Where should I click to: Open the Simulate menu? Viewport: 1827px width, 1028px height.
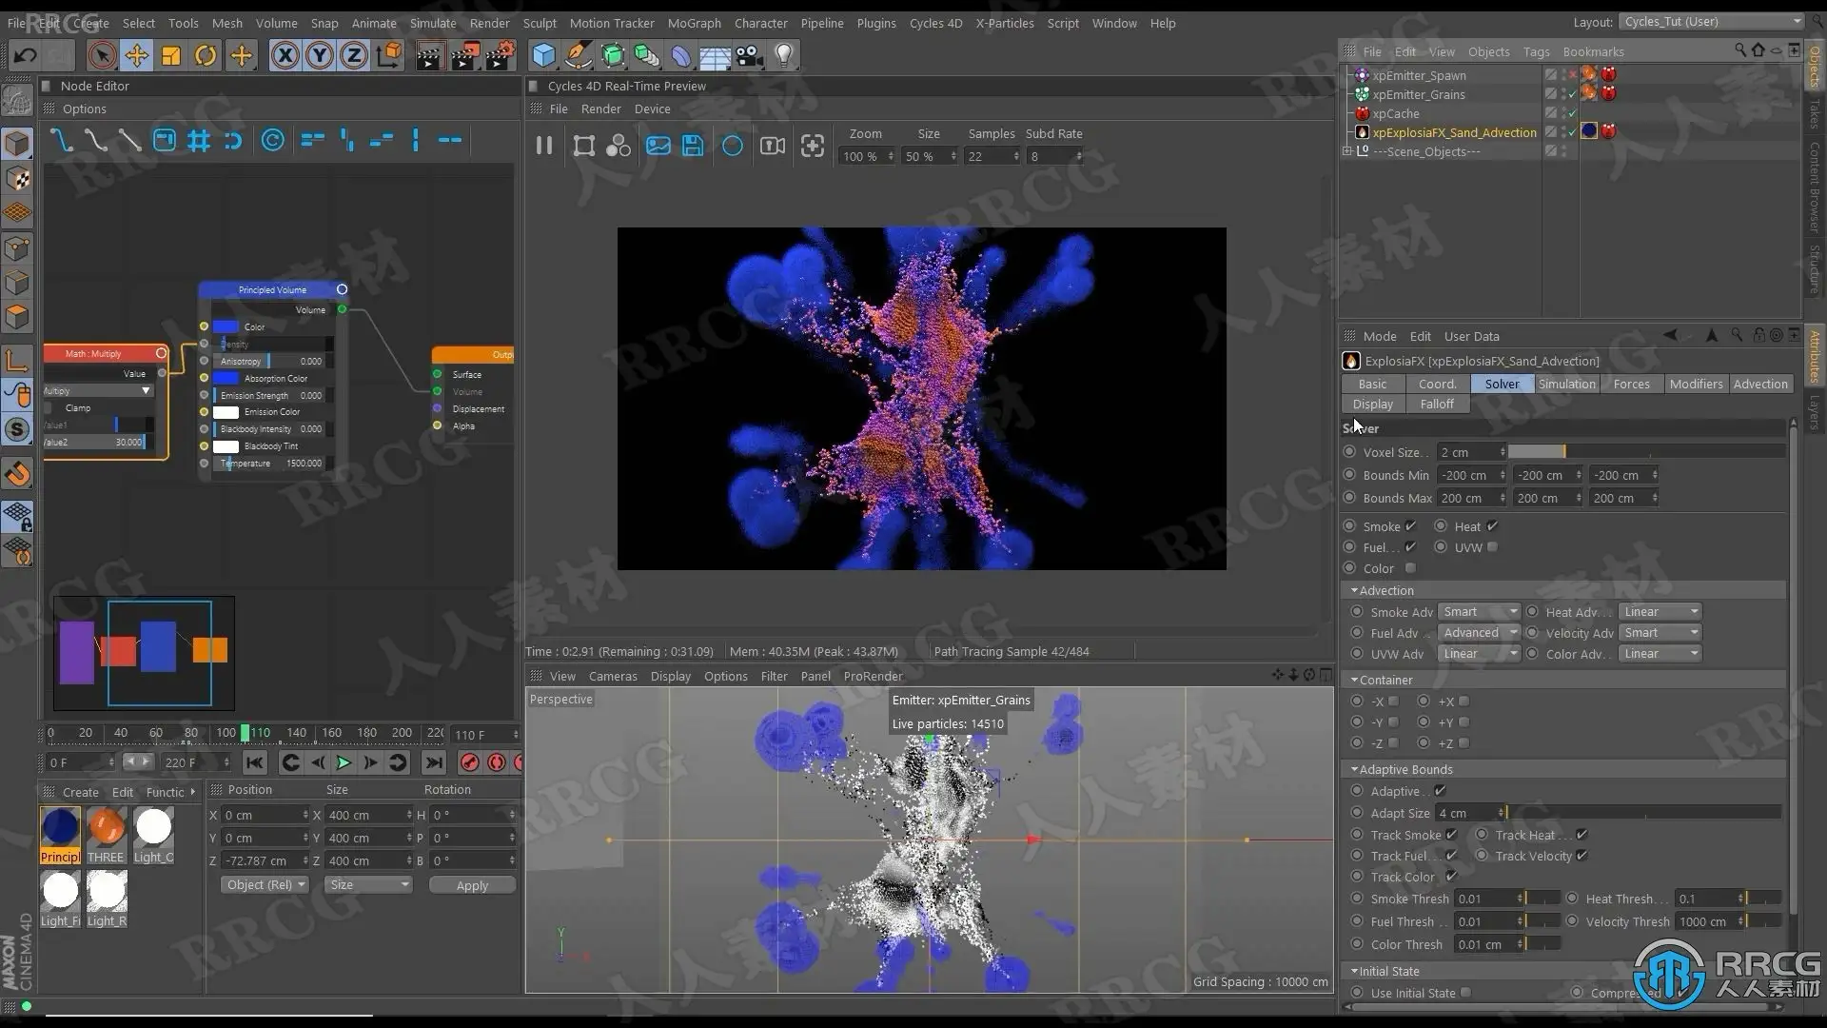432,23
